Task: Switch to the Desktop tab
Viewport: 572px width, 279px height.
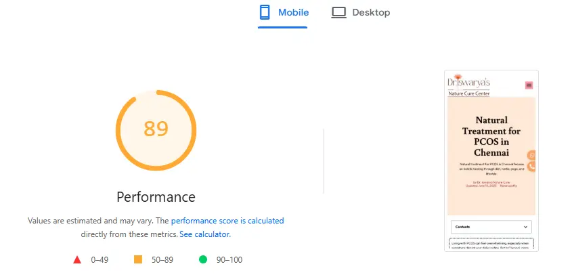Action: pos(360,13)
